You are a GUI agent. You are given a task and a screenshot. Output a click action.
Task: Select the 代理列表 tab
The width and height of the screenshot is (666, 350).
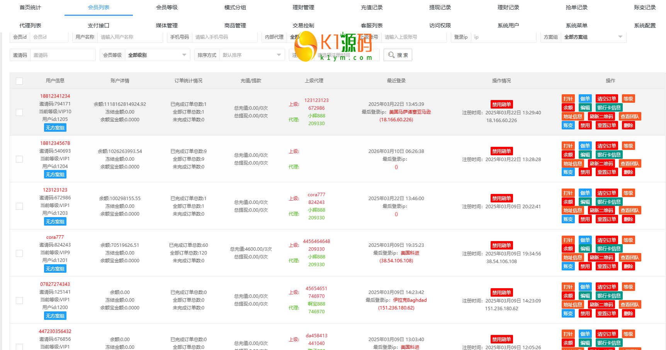point(30,25)
